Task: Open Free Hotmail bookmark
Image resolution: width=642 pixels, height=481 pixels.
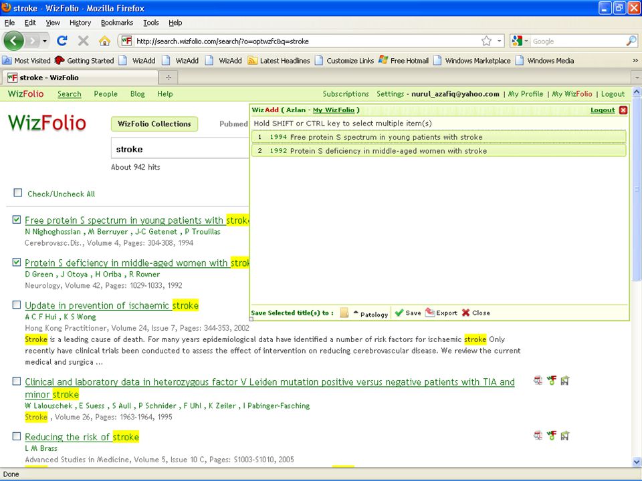Action: click(x=404, y=61)
